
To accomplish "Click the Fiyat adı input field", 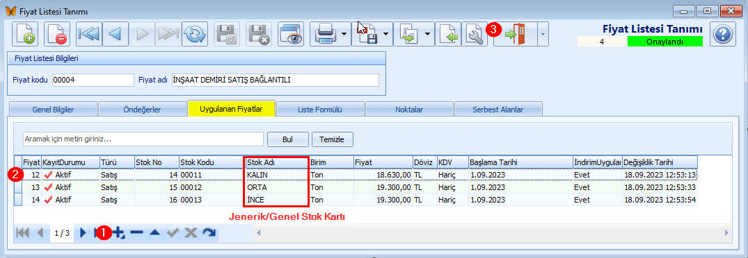I will click(x=276, y=80).
